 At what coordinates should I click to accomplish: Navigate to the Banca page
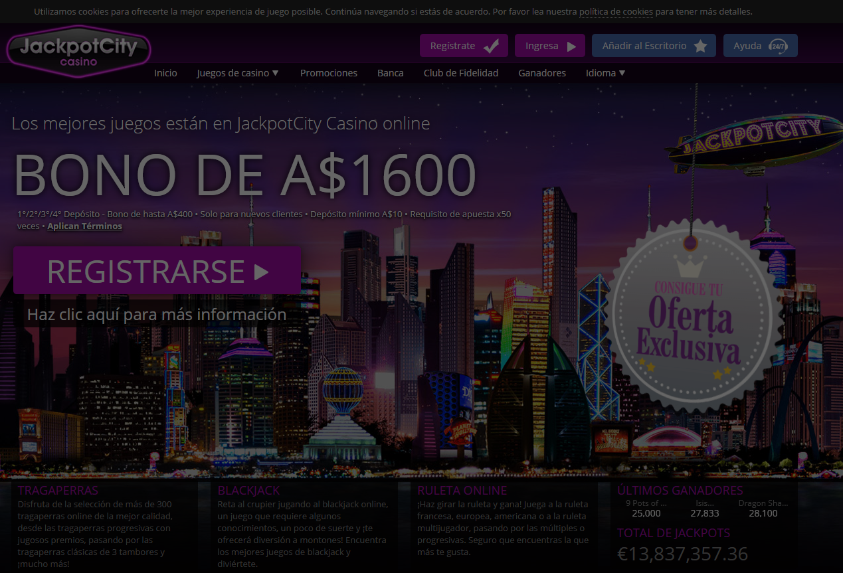tap(390, 73)
